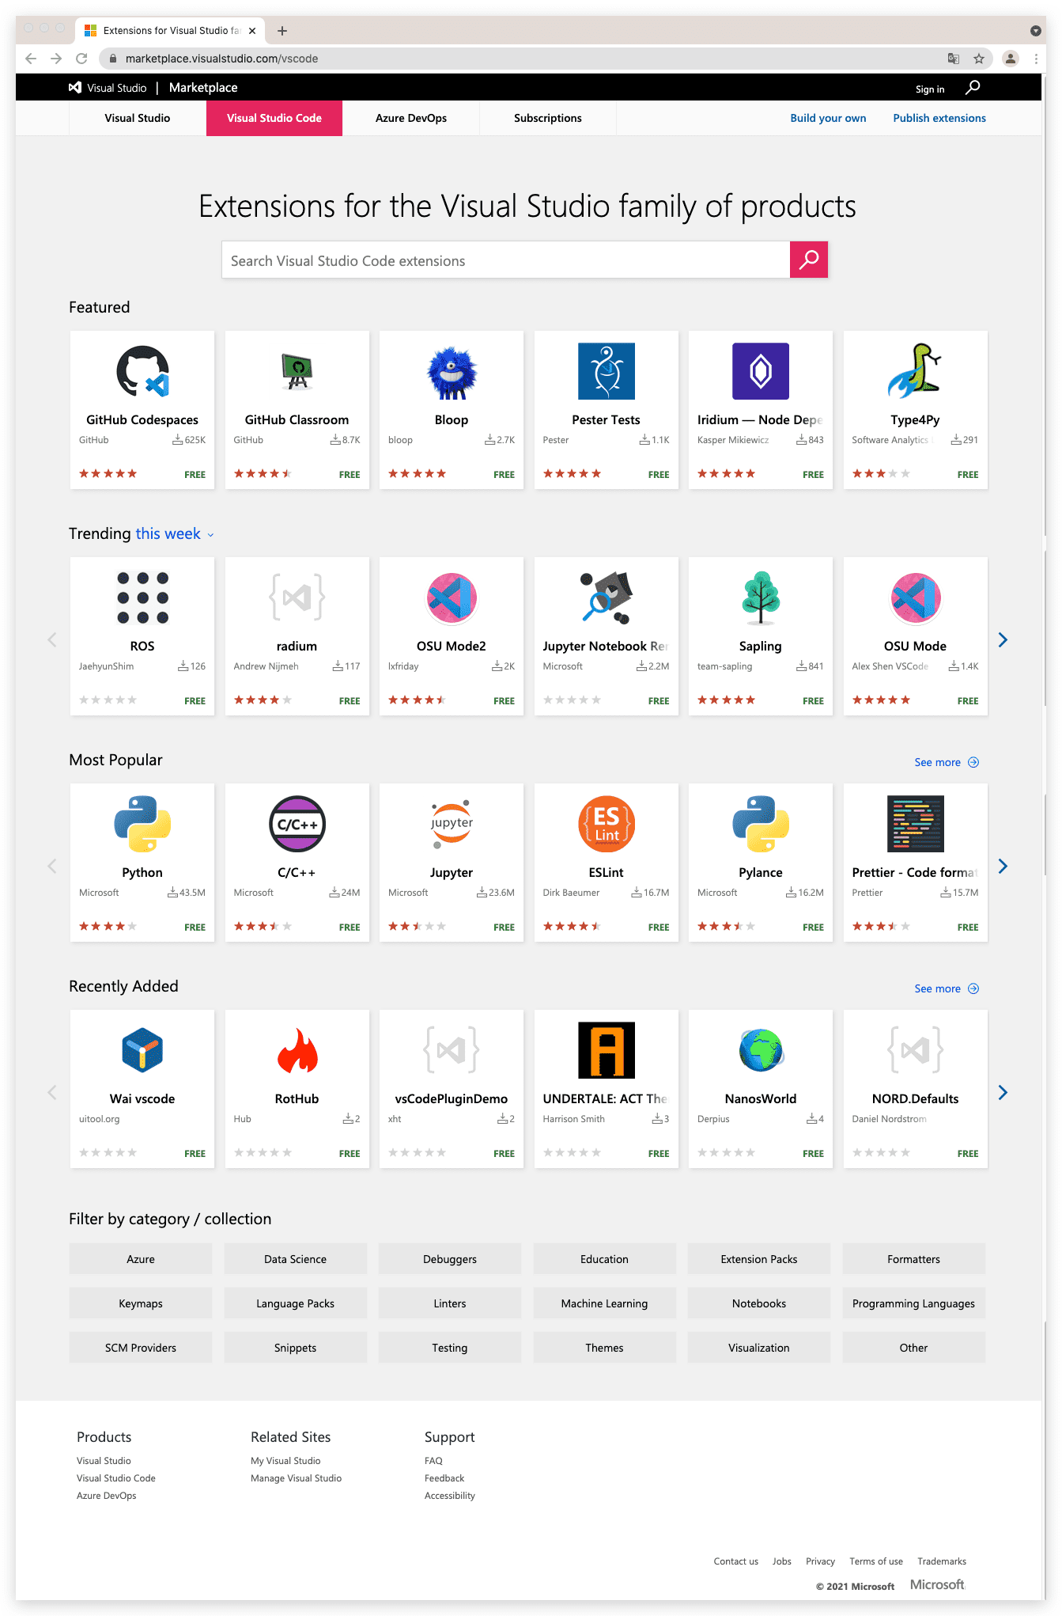Click the Sign in link
The height and width of the screenshot is (1616, 1062).
930,89
